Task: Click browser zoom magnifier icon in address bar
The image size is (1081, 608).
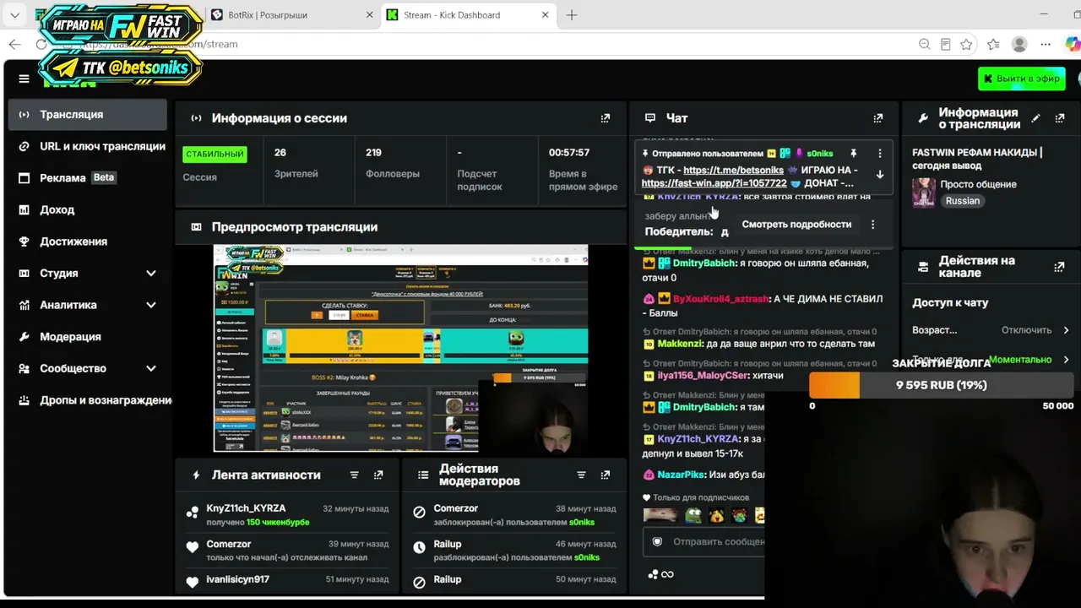Action: click(x=925, y=44)
